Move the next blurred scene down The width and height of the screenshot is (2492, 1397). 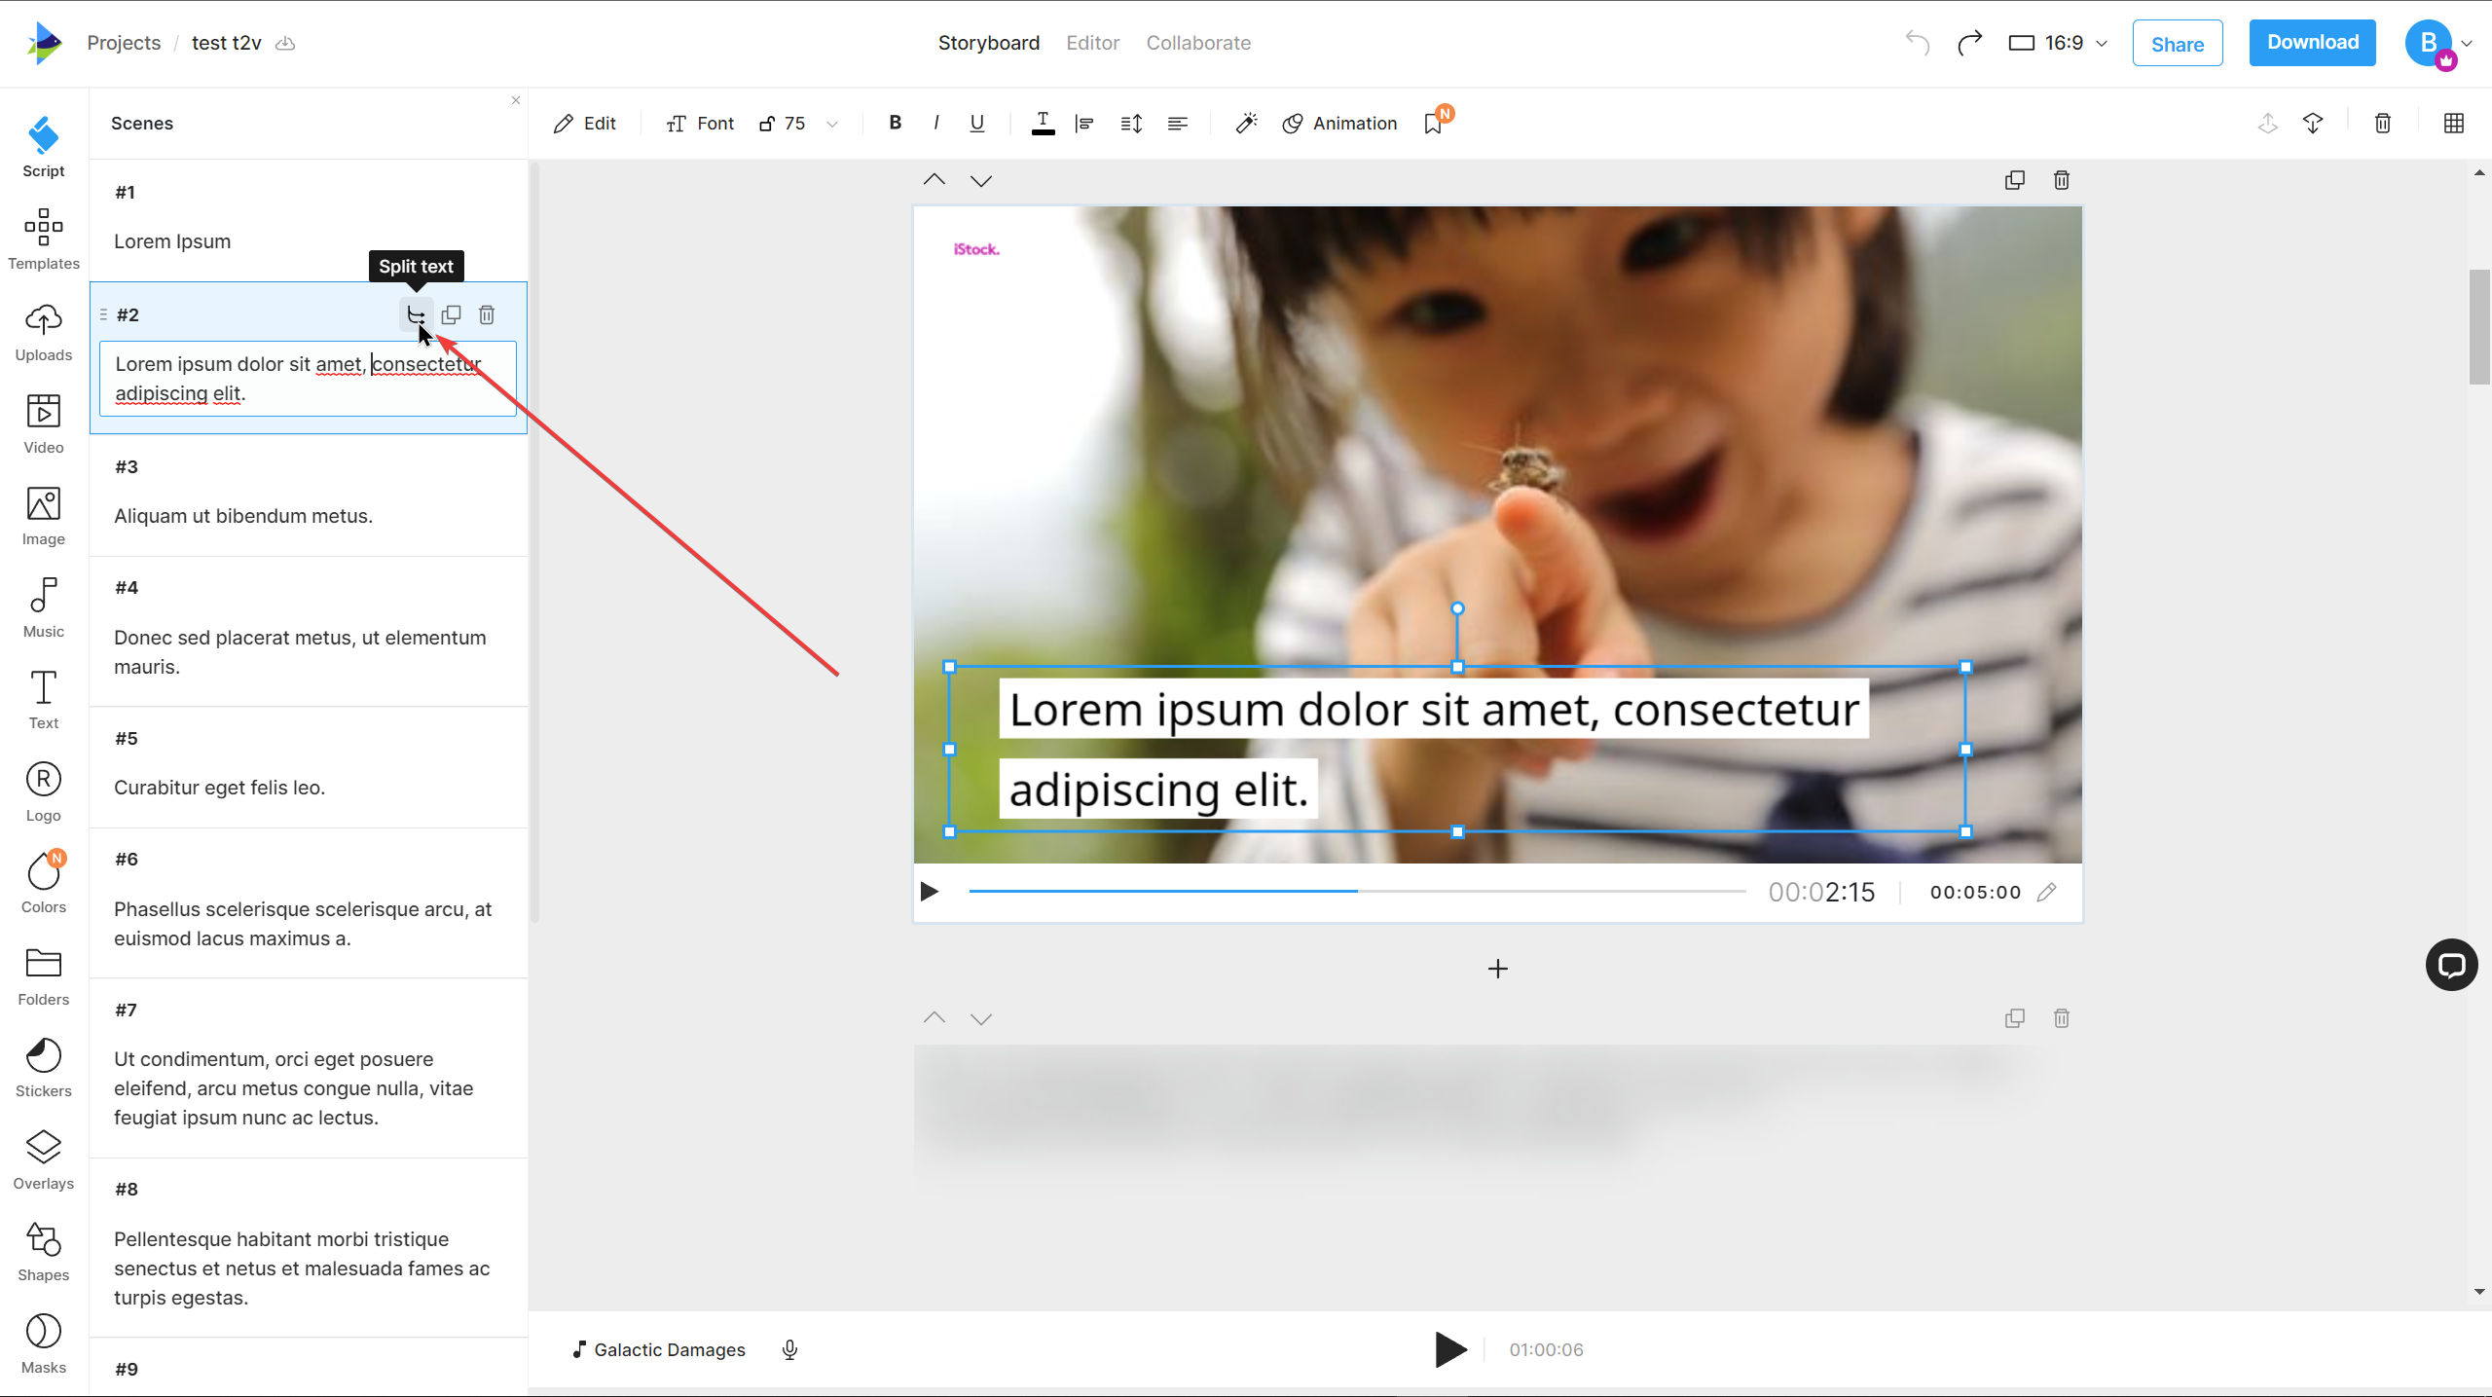[981, 1018]
